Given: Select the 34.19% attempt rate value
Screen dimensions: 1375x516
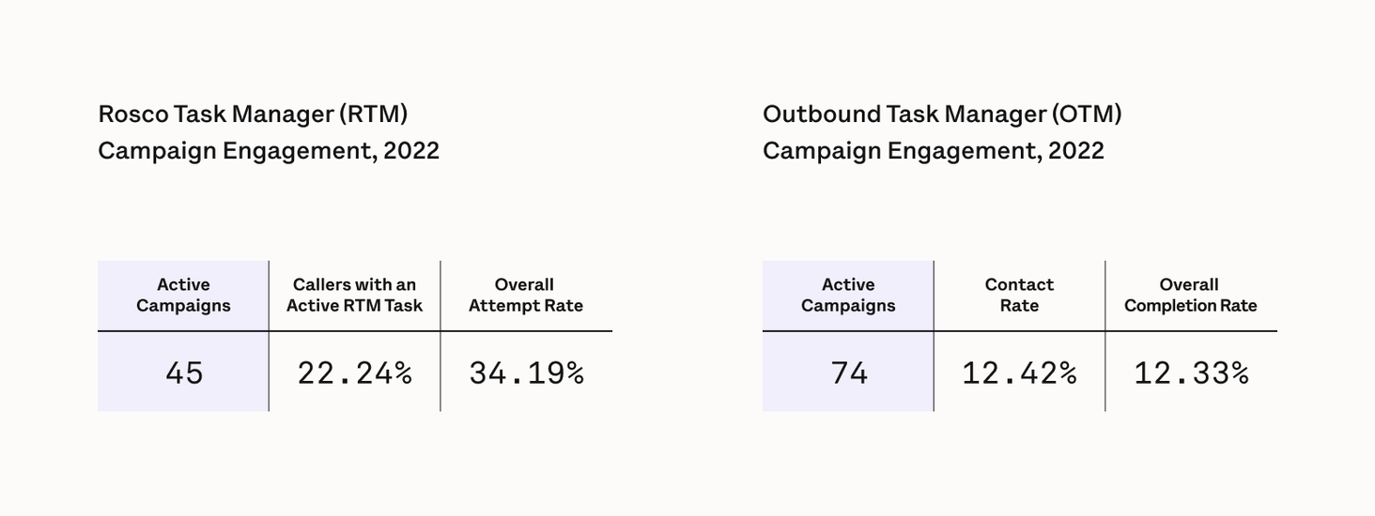Looking at the screenshot, I should coord(526,373).
